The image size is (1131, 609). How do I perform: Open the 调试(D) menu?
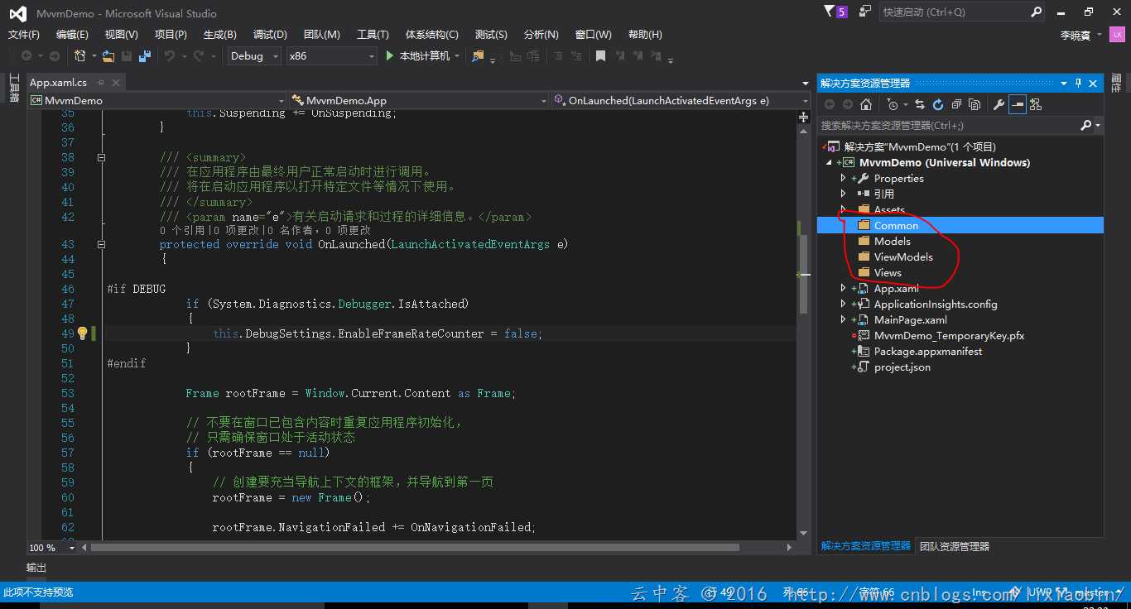click(270, 34)
